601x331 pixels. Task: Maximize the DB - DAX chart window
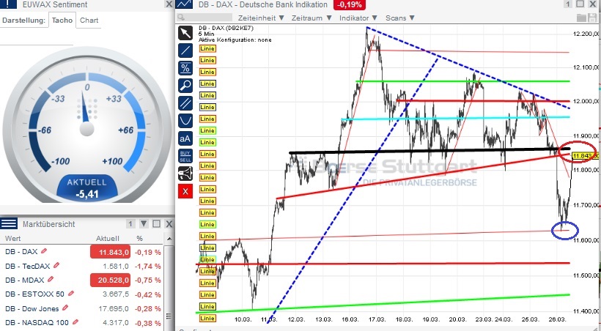[x=580, y=4]
